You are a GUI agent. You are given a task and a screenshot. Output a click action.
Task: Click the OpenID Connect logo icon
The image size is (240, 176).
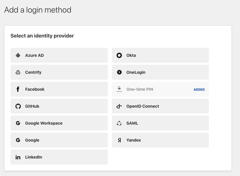(x=119, y=106)
